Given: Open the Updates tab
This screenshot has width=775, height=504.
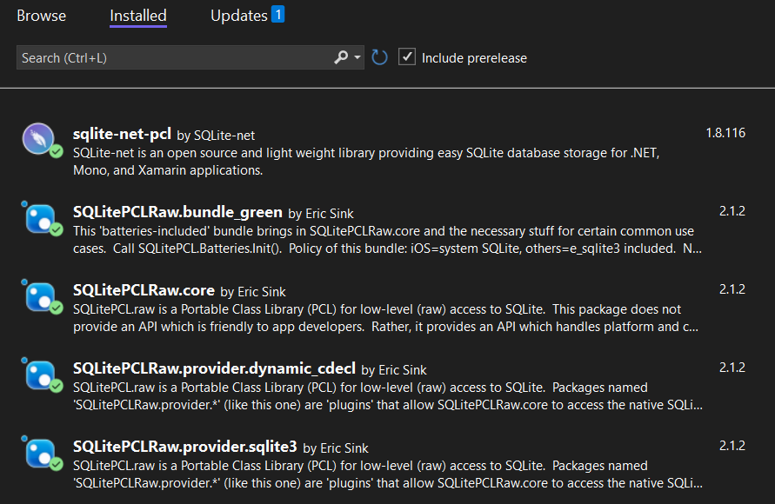Looking at the screenshot, I should coord(238,16).
